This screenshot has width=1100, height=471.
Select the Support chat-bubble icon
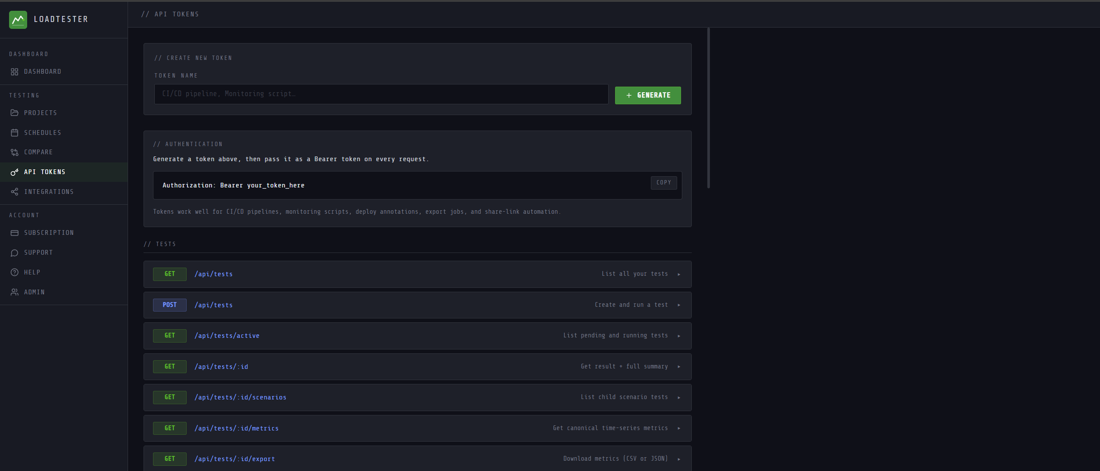15,253
